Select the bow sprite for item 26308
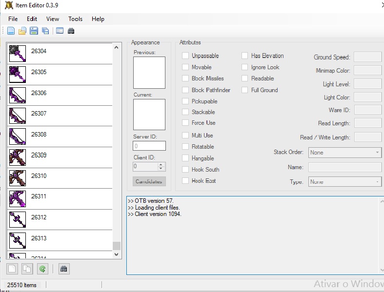Image resolution: width=384 pixels, height=292 pixels. pos(18,136)
